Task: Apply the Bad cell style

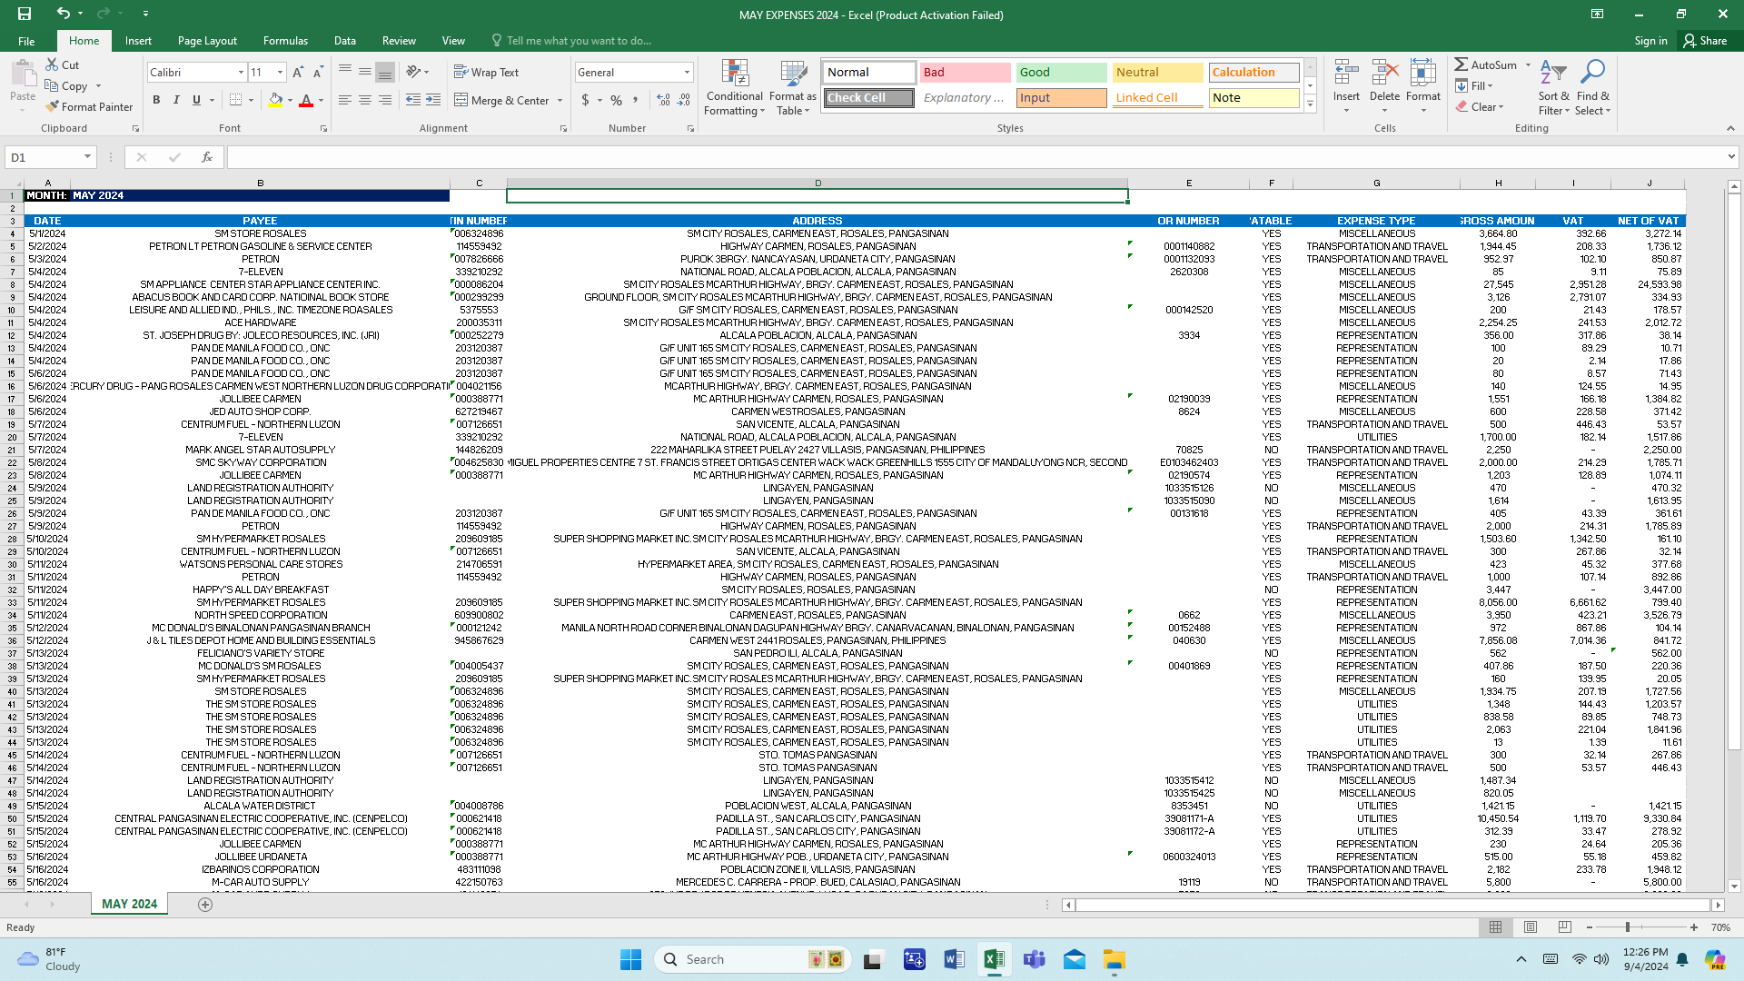Action: pos(965,72)
